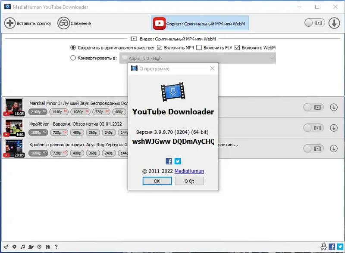This screenshot has width=345, height=253.
Task: Click the Facebook icon in About dialog
Action: [x=168, y=161]
